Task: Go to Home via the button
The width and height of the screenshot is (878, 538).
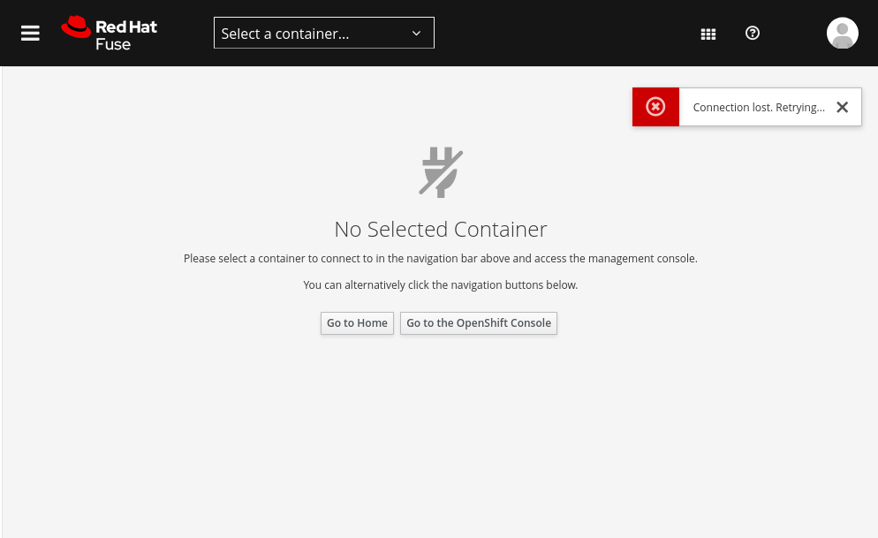Action: 357,323
